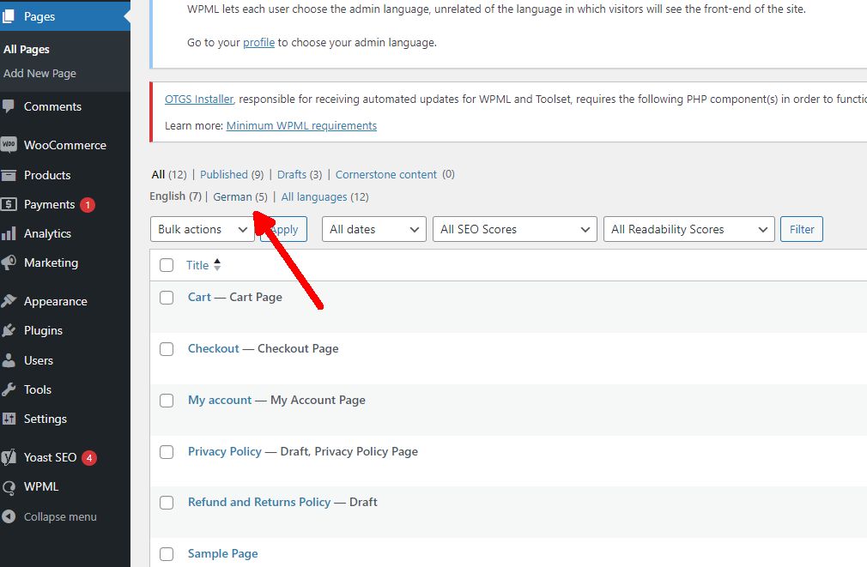Check the Checkout page checkbox
Screen dimensions: 867x567
click(167, 349)
